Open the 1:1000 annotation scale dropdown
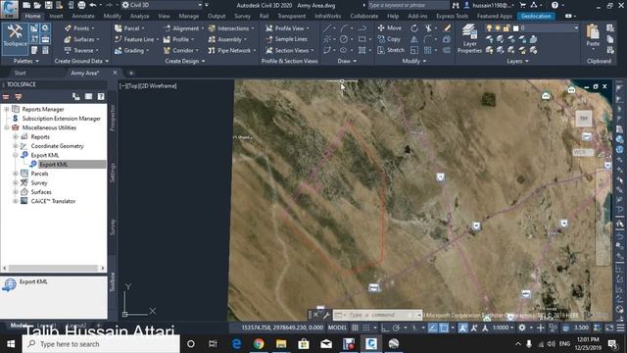 pyautogui.click(x=503, y=328)
